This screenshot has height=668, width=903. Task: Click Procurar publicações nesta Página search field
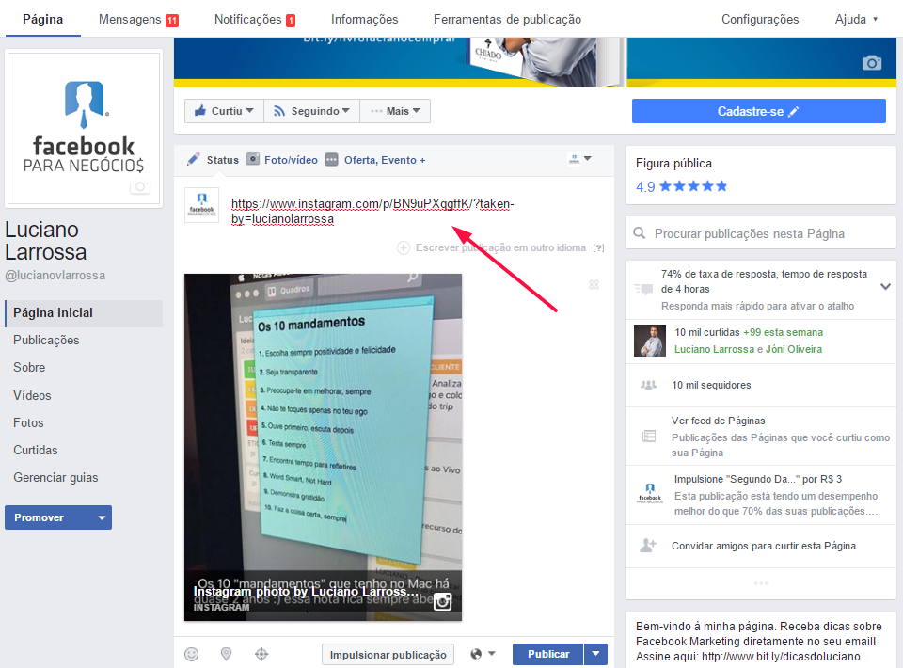coord(761,233)
